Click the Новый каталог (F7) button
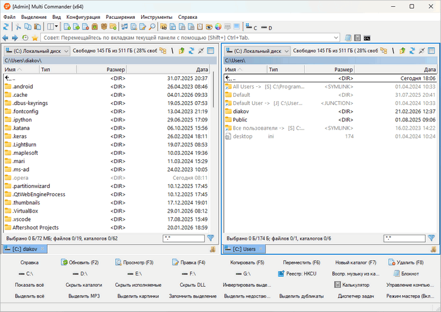This screenshot has width=441, height=312. point(355,262)
